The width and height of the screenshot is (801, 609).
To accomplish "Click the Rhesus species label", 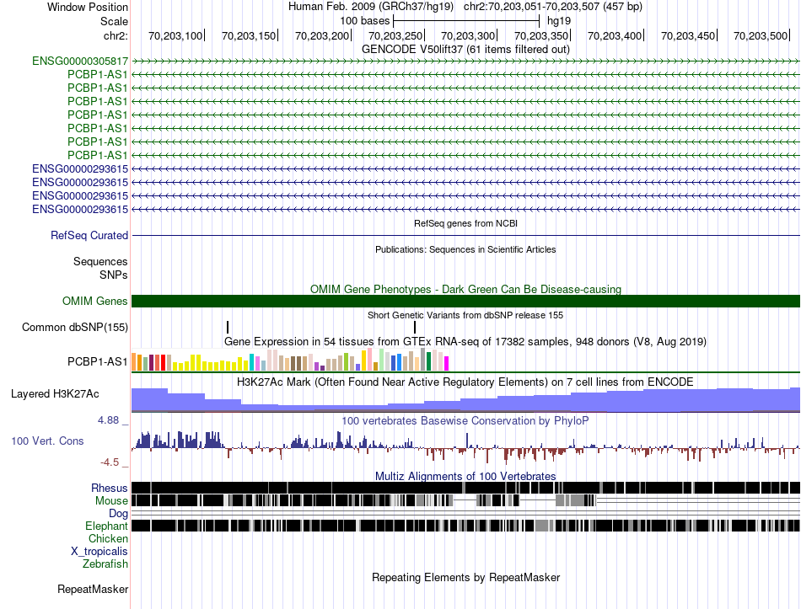I will tap(110, 488).
